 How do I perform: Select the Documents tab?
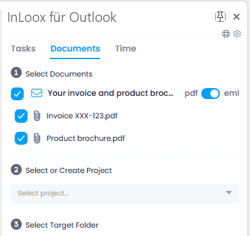[x=75, y=49]
